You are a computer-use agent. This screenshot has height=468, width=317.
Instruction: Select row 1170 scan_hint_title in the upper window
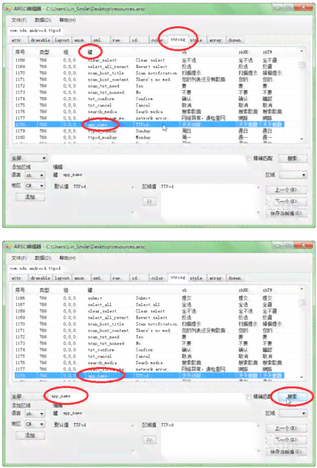pyautogui.click(x=148, y=73)
